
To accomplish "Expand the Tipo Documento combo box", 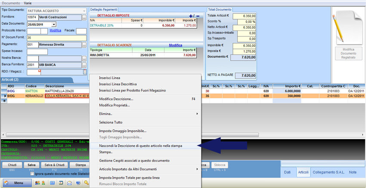I will click(84, 11).
